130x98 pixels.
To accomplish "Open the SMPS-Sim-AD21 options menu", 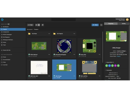I will pyautogui.click(x=49, y=76).
